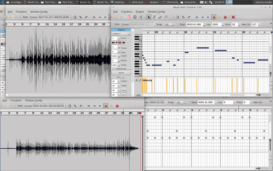Click the loop curve icon in Part Track 3
Viewport: 273px width, 171px height.
[x=81, y=17]
